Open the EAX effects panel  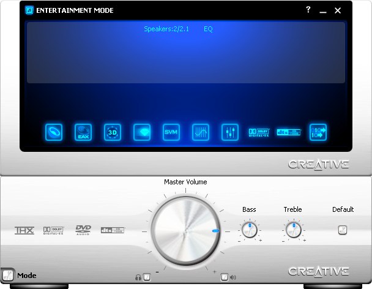[x=83, y=132]
